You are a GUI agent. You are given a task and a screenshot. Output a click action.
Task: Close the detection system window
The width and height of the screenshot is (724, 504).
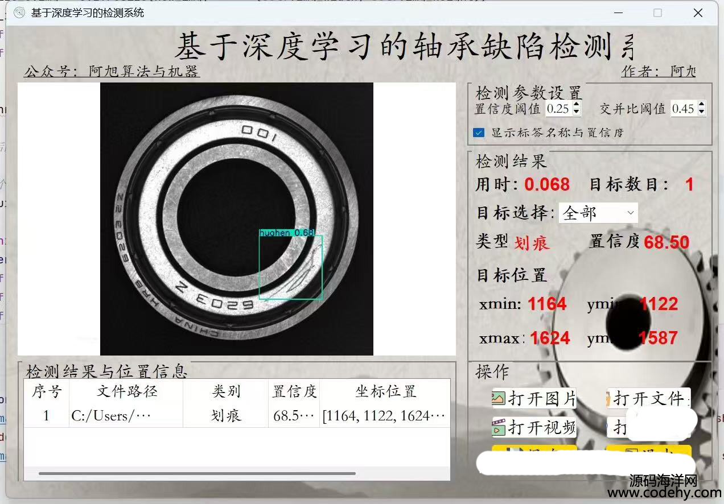[697, 13]
